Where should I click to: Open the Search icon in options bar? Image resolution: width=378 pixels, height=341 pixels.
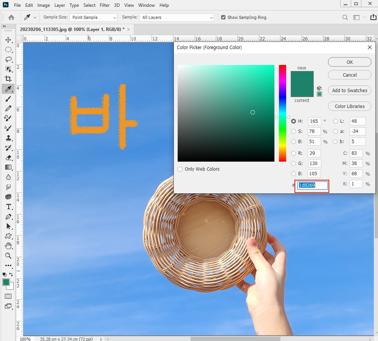[345, 17]
